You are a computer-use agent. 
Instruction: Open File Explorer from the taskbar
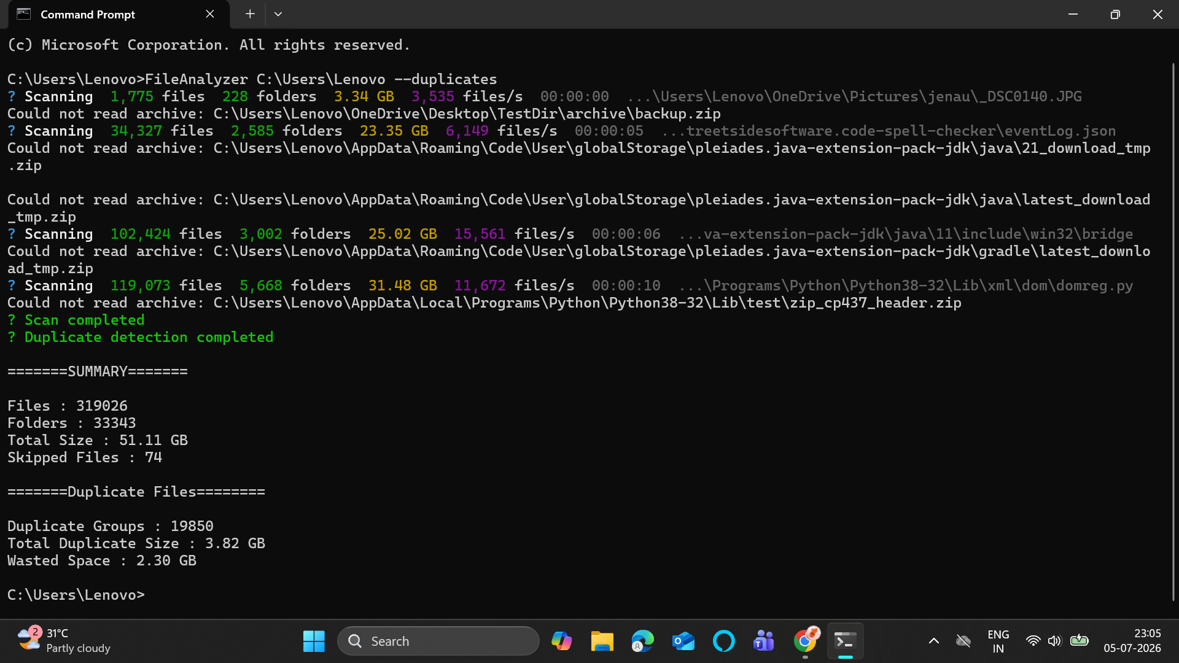click(602, 641)
